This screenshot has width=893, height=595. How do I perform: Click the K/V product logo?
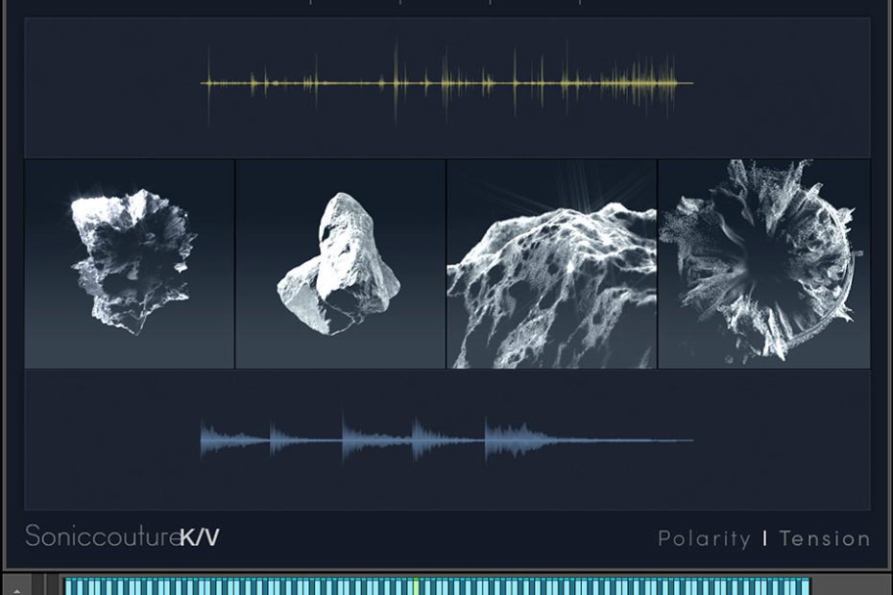(x=200, y=537)
